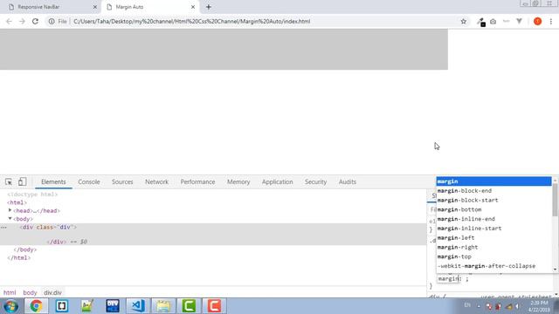Open the Audits tab

[x=348, y=182]
